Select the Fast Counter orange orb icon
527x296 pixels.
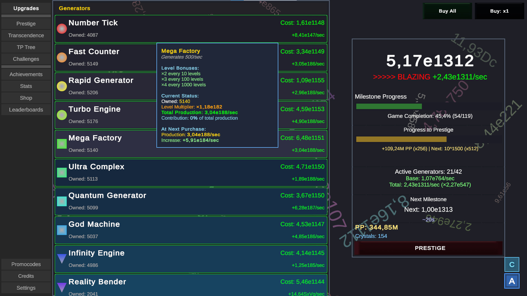pyautogui.click(x=61, y=57)
